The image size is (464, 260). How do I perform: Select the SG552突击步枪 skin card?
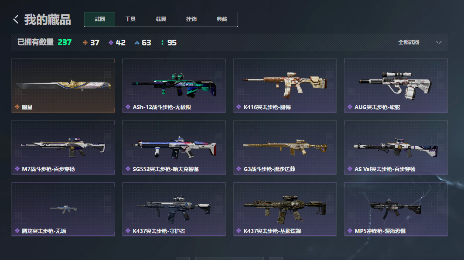tap(174, 147)
